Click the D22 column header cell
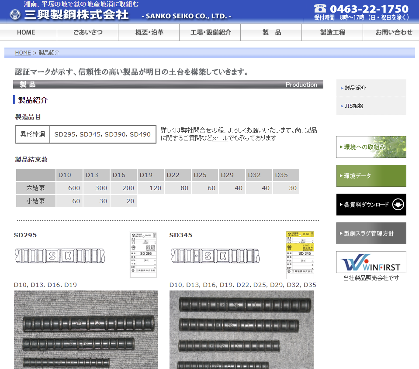419x369 pixels. [x=178, y=175]
